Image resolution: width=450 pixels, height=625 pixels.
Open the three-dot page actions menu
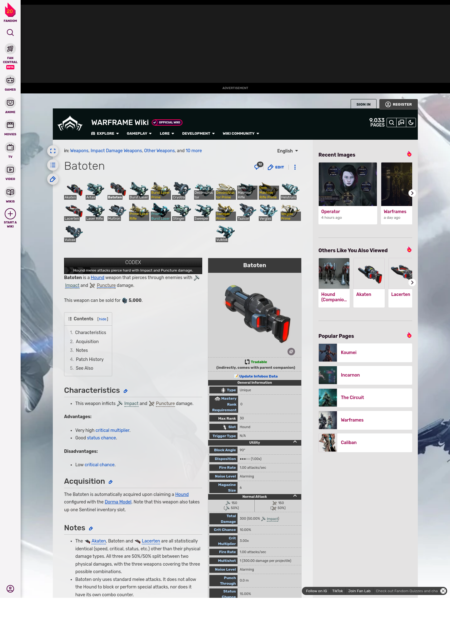tap(295, 167)
